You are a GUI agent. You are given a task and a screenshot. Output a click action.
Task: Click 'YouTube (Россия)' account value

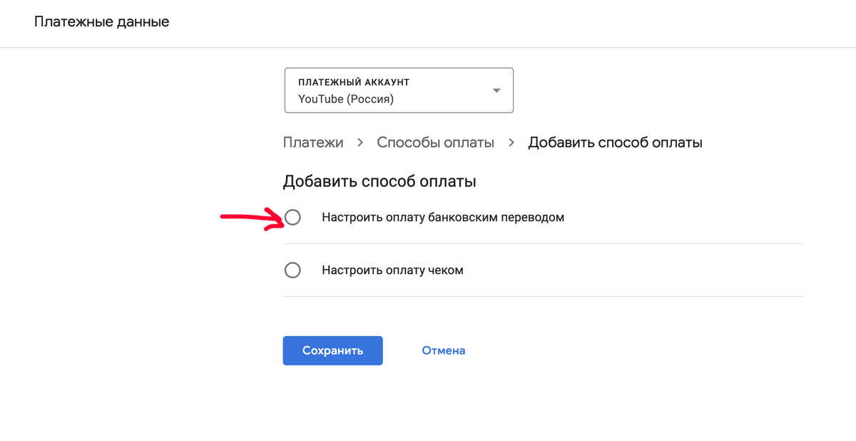click(346, 99)
